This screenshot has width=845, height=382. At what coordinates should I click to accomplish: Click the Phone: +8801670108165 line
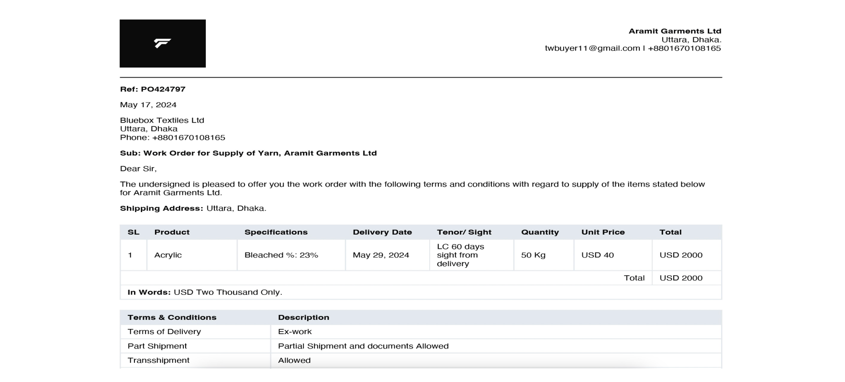(x=172, y=138)
